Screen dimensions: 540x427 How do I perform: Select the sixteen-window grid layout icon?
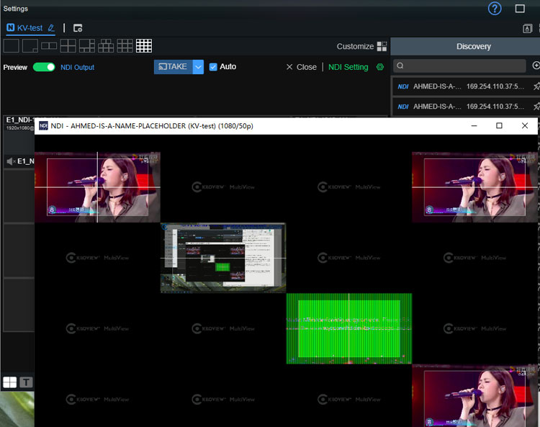[143, 46]
